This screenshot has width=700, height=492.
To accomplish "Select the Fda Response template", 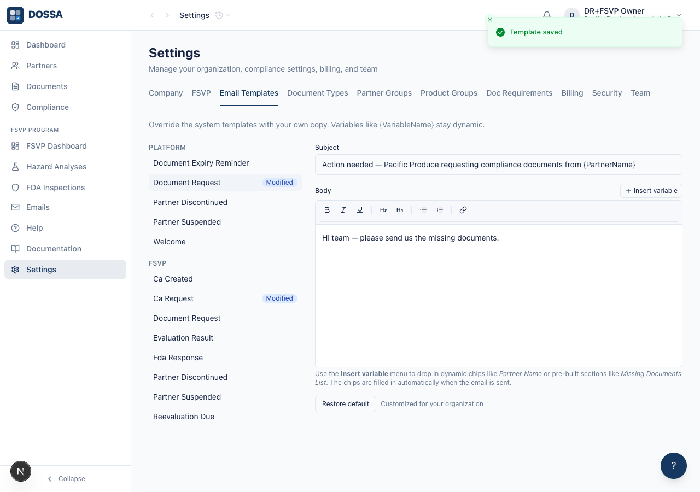I will [x=225, y=358].
